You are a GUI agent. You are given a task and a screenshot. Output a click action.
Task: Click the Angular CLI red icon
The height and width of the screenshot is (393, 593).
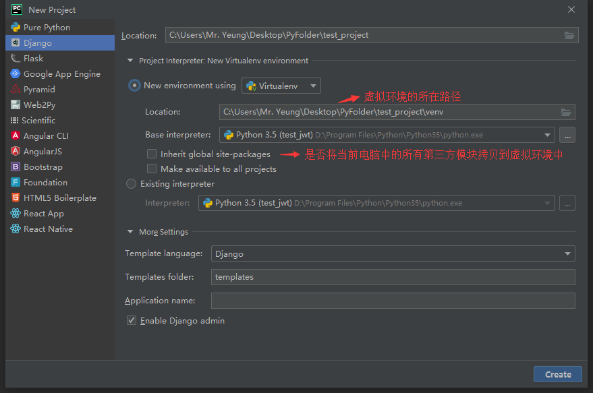pos(16,135)
